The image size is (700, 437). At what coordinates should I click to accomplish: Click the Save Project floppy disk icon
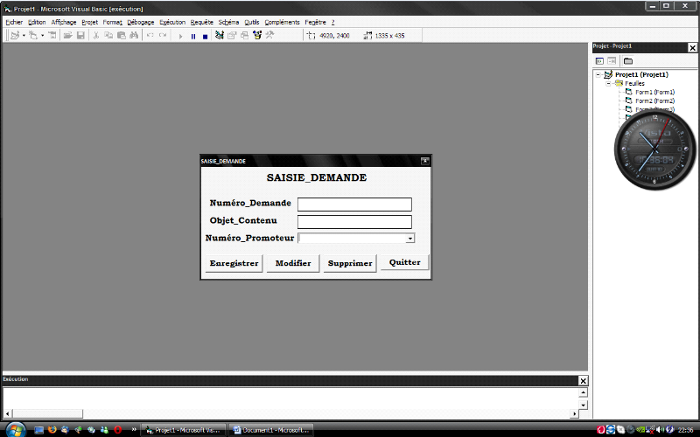click(x=80, y=35)
